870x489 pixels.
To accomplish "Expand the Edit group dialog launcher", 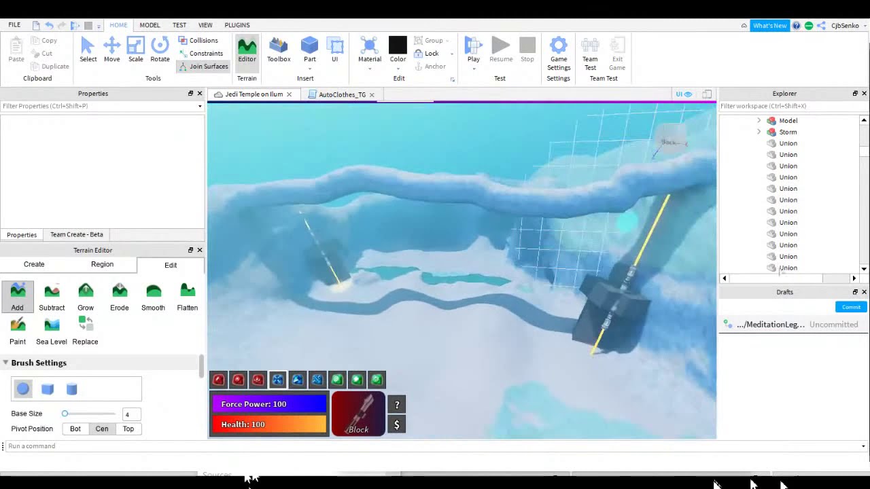I will (452, 79).
